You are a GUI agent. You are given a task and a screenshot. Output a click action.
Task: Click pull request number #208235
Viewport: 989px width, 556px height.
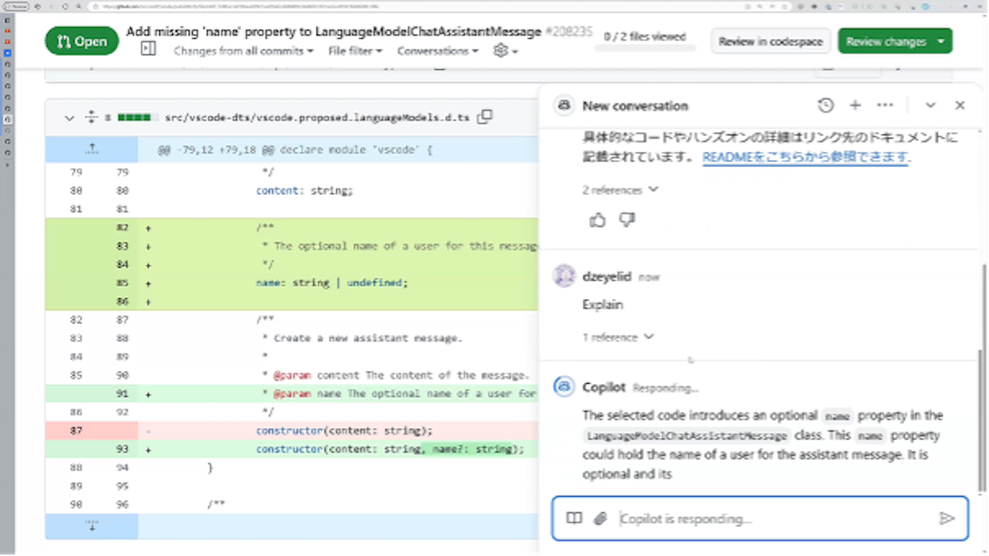tap(569, 31)
